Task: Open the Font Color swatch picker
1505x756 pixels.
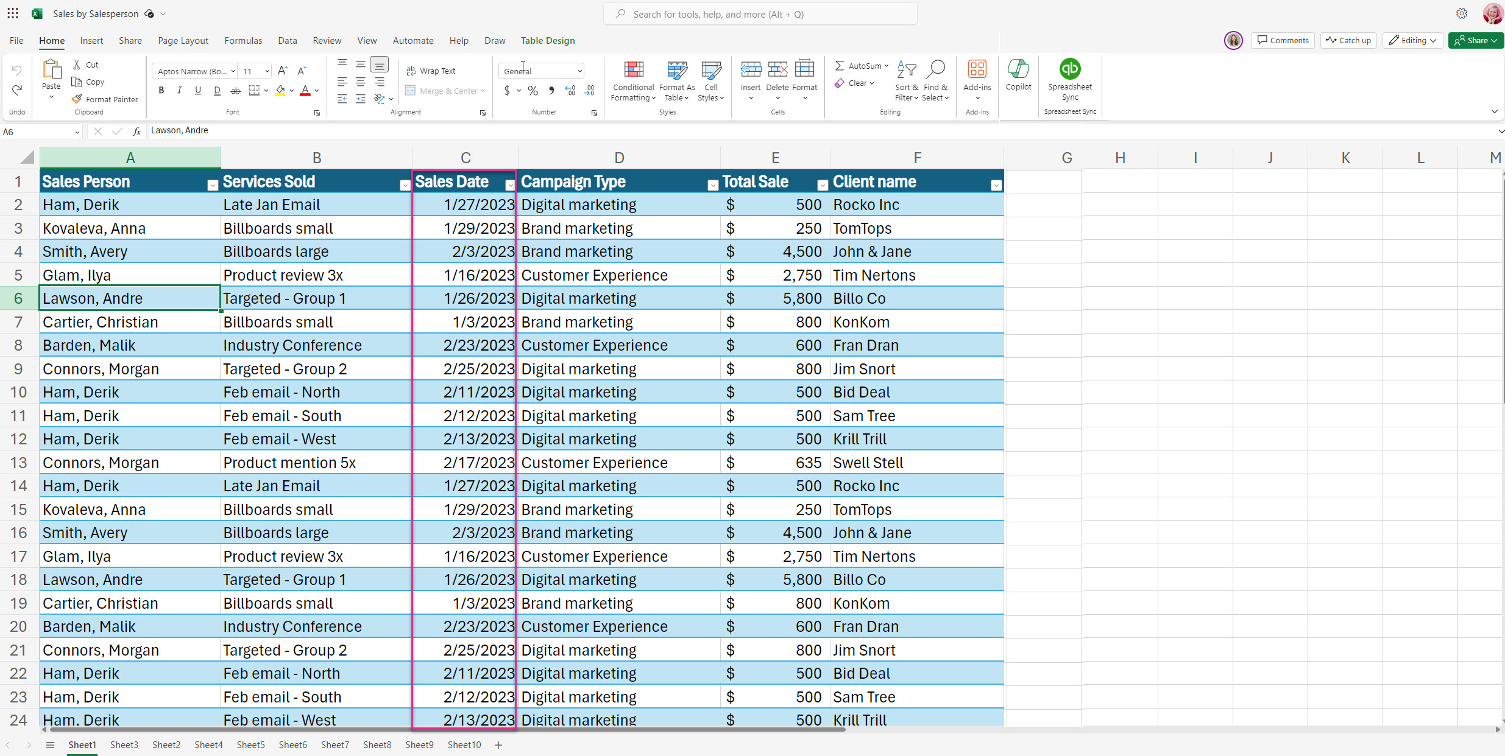Action: (316, 90)
